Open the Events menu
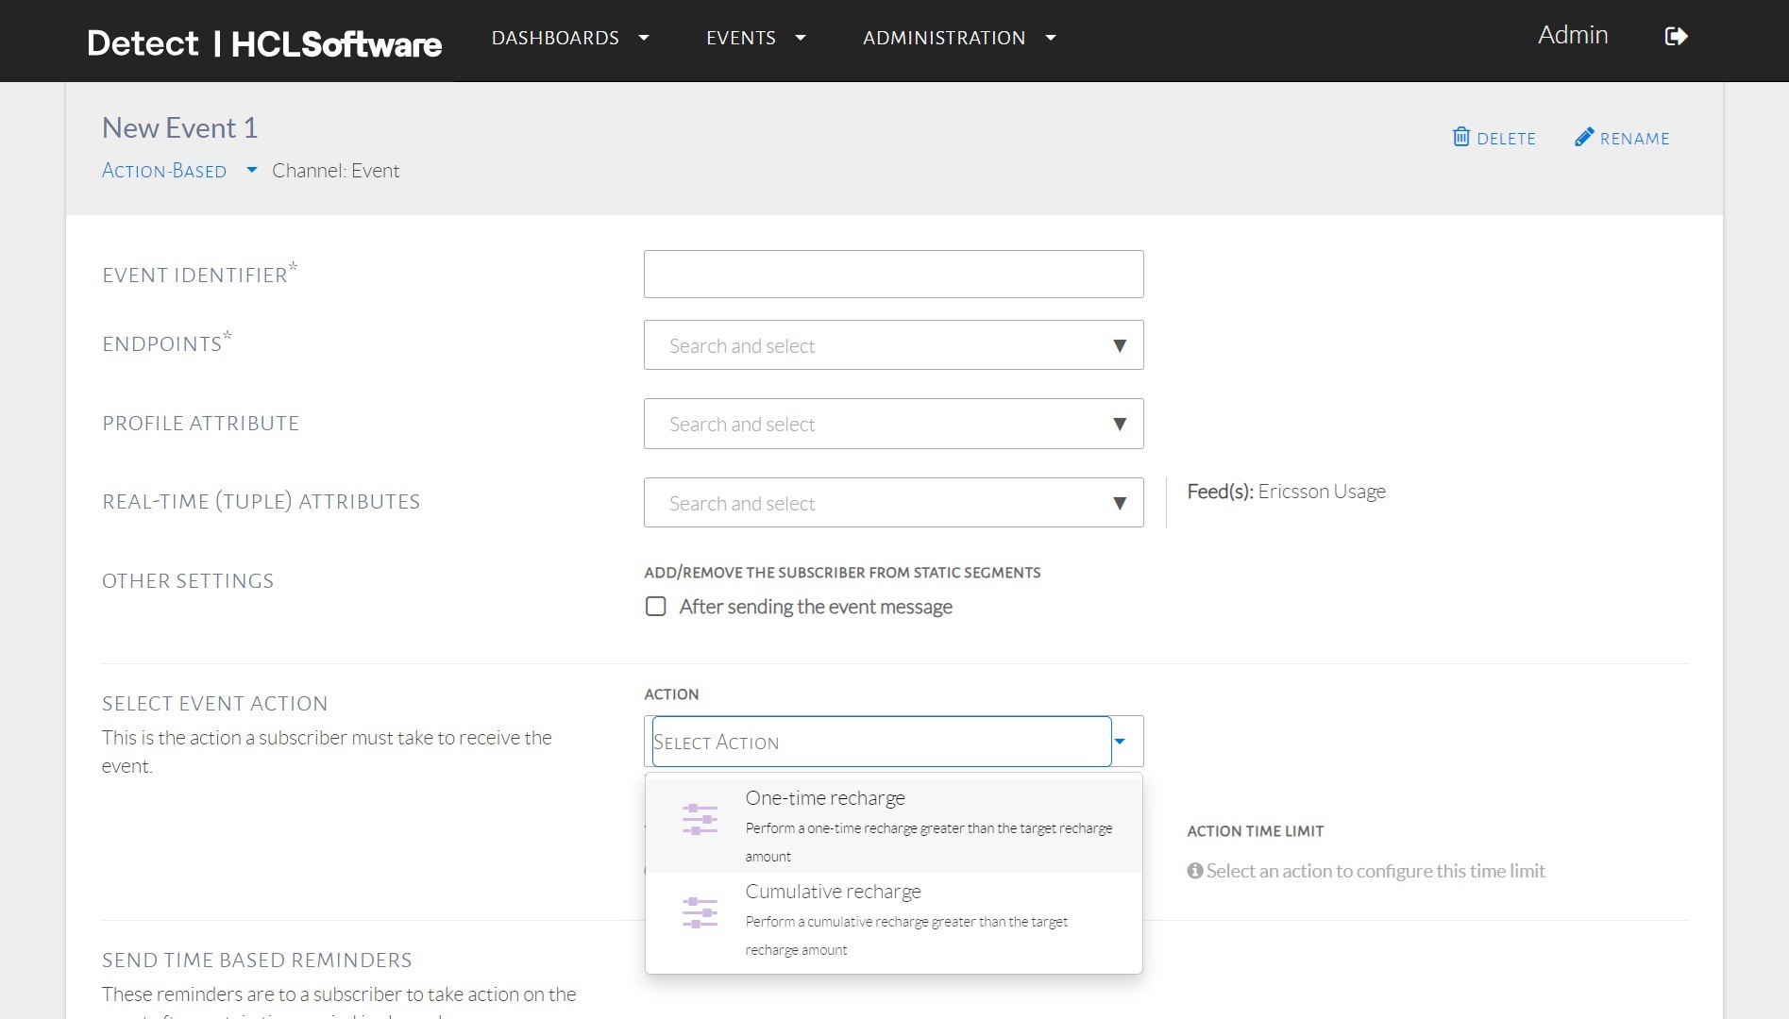This screenshot has width=1789, height=1019. (755, 38)
